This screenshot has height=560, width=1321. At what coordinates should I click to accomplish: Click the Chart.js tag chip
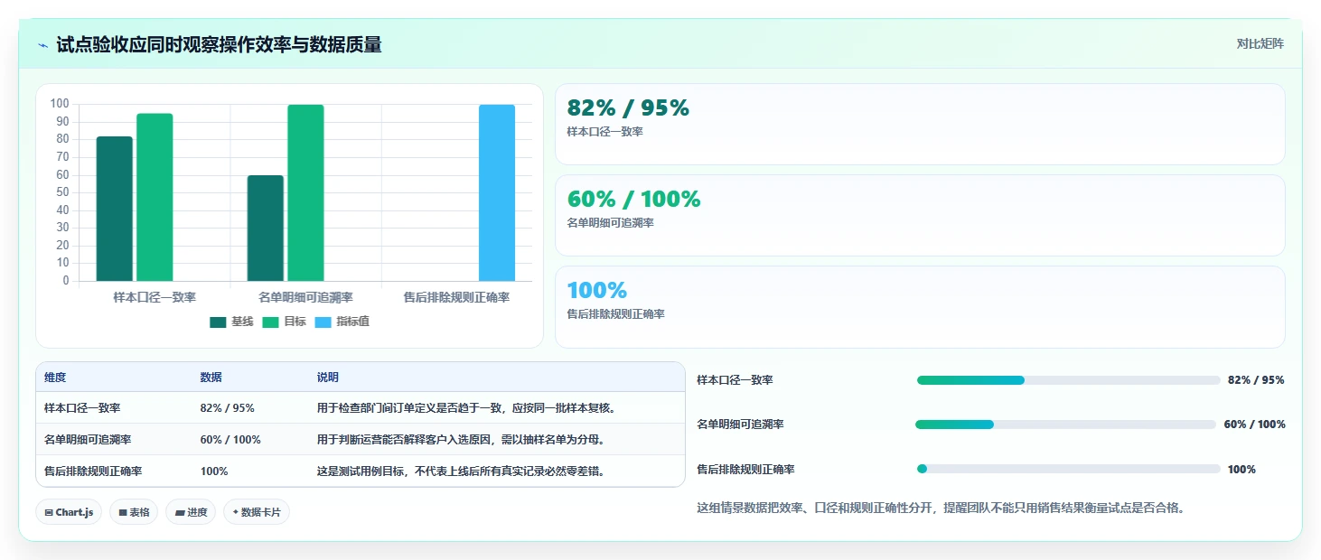point(69,512)
